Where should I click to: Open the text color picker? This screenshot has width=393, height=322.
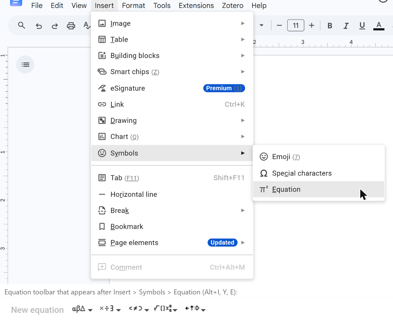379,26
